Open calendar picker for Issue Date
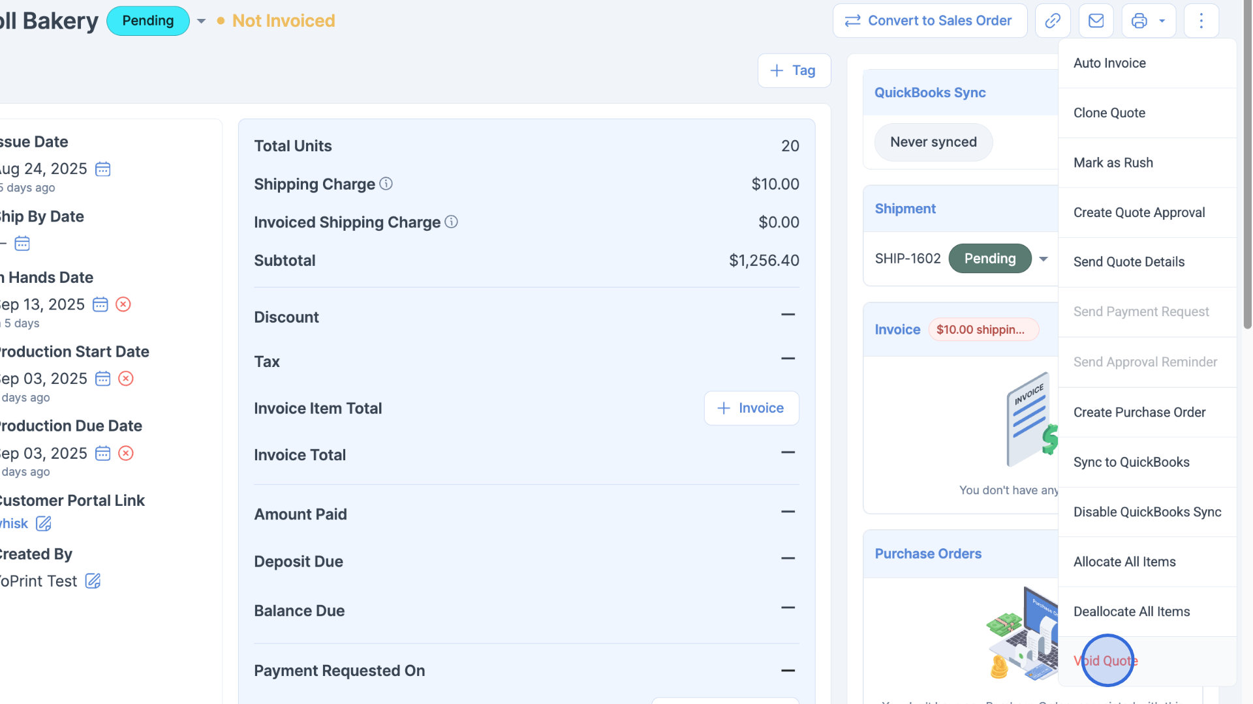1253x704 pixels. 103,169
